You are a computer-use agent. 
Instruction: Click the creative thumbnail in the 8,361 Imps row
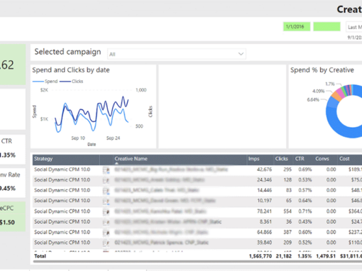point(106,222)
